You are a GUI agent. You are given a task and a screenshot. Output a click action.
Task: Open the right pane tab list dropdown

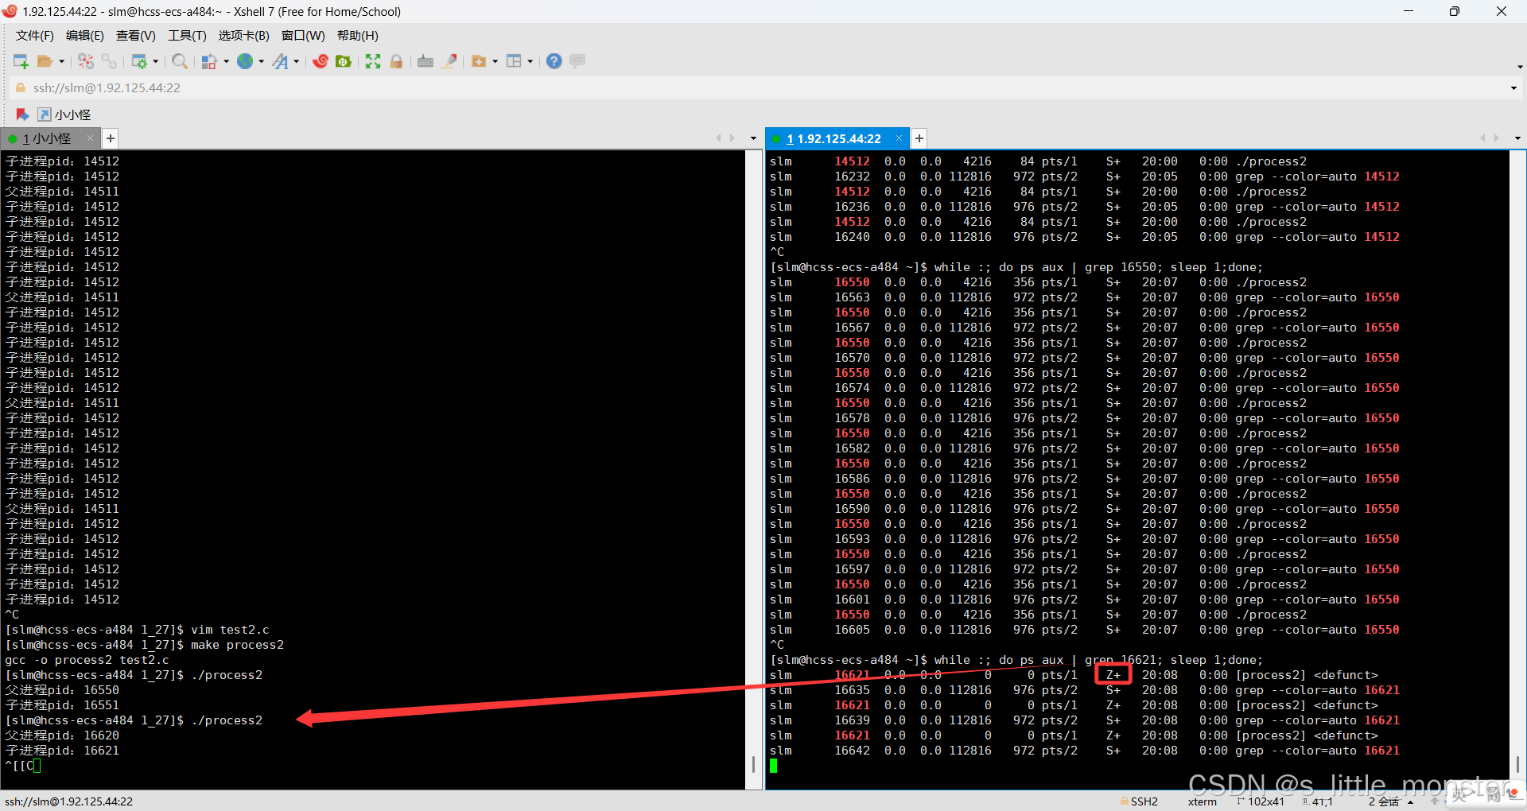click(x=1517, y=138)
